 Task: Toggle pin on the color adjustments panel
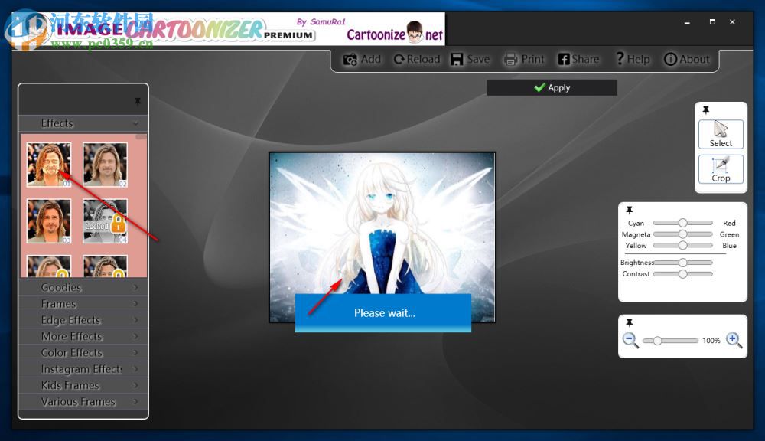click(x=630, y=210)
